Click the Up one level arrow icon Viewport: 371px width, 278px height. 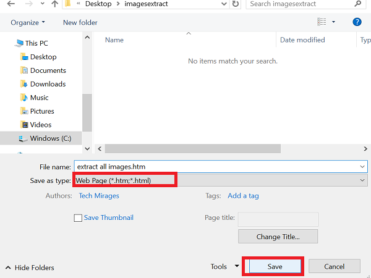(x=56, y=4)
